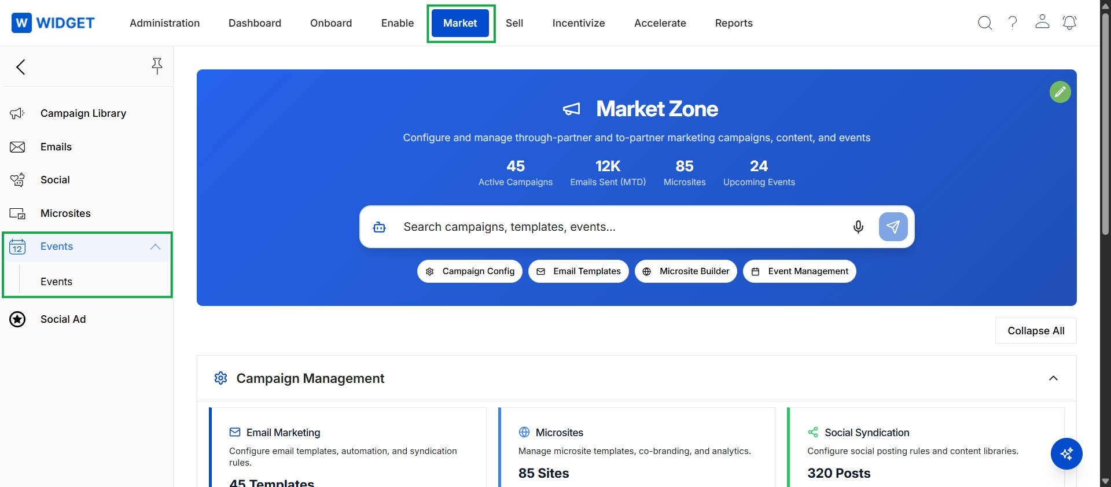The width and height of the screenshot is (1111, 487).
Task: Pin the sidebar with pin icon
Action: [157, 67]
